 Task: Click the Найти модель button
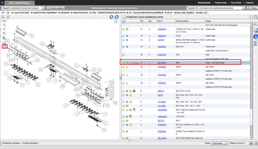point(55,8)
